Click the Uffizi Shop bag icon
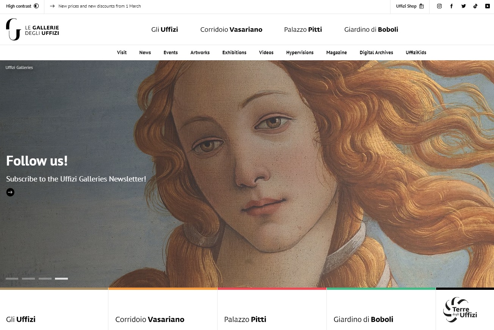The width and height of the screenshot is (494, 330). 421,6
